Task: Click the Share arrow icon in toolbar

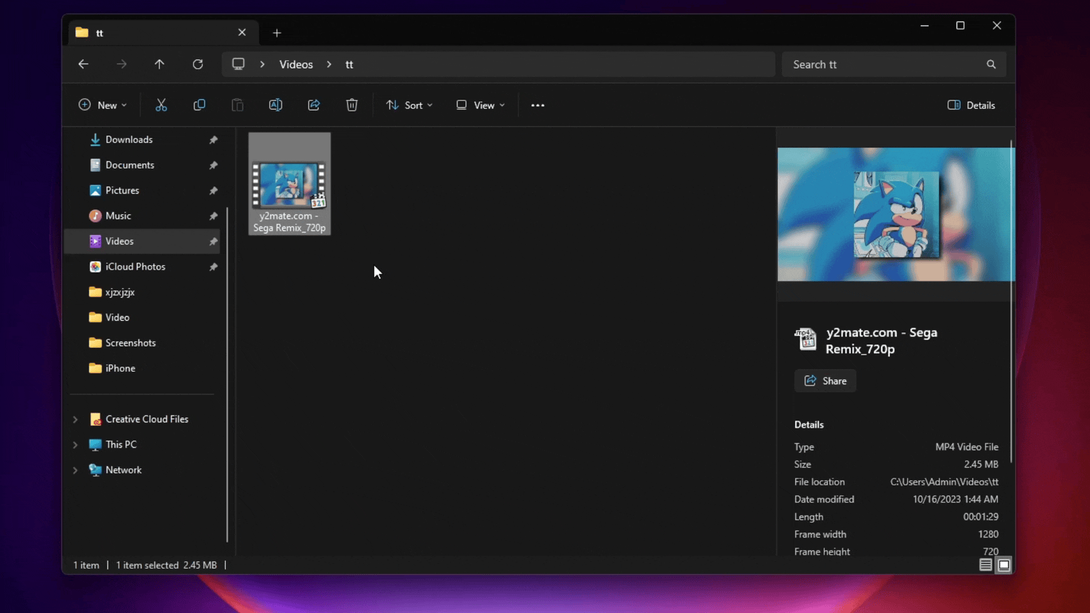Action: click(x=313, y=105)
